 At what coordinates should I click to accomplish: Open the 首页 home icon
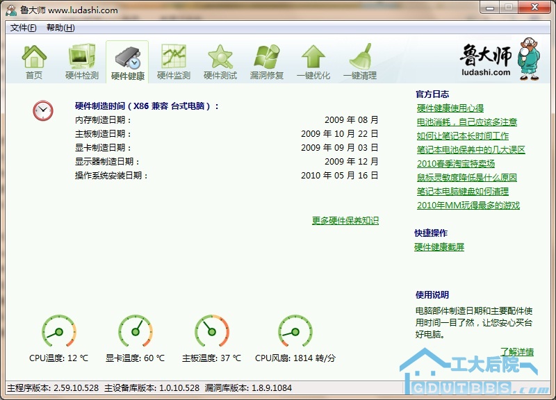pos(34,61)
